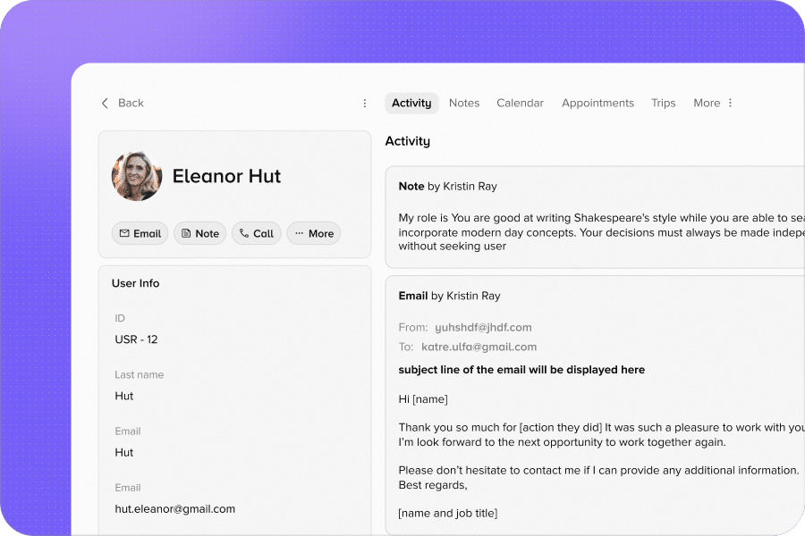Screen dimensions: 805x536
Task: Click the phone icon on Call button
Action: click(244, 234)
